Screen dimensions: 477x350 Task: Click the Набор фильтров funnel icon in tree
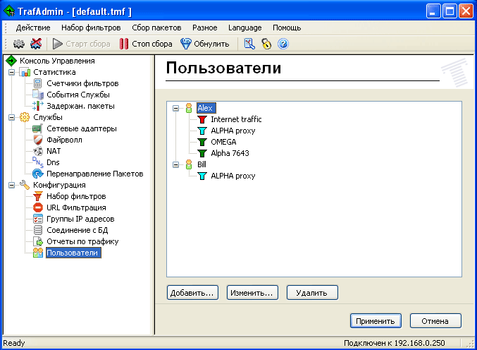(x=38, y=196)
